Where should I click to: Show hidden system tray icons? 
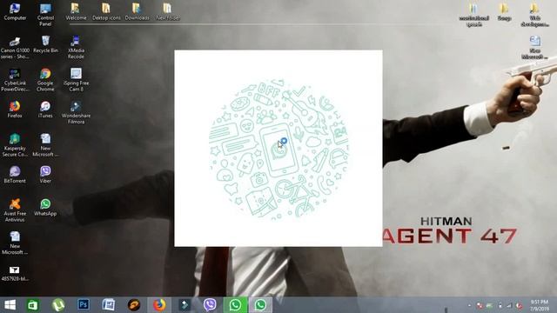[x=469, y=305]
